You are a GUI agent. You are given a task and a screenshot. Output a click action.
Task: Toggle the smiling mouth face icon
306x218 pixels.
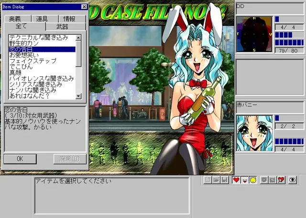pos(244,180)
